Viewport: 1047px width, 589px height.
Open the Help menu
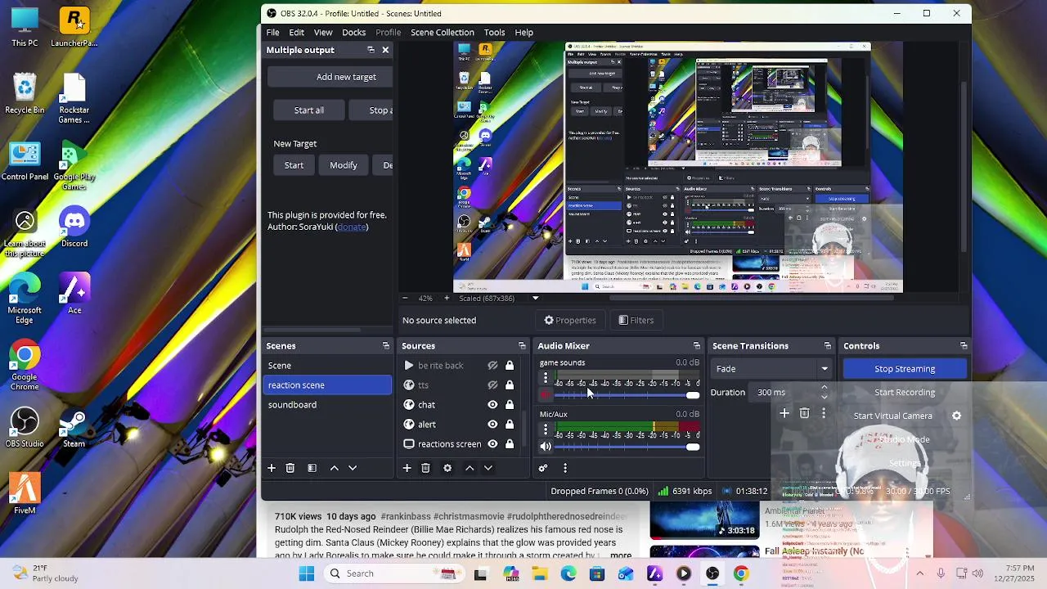(524, 33)
